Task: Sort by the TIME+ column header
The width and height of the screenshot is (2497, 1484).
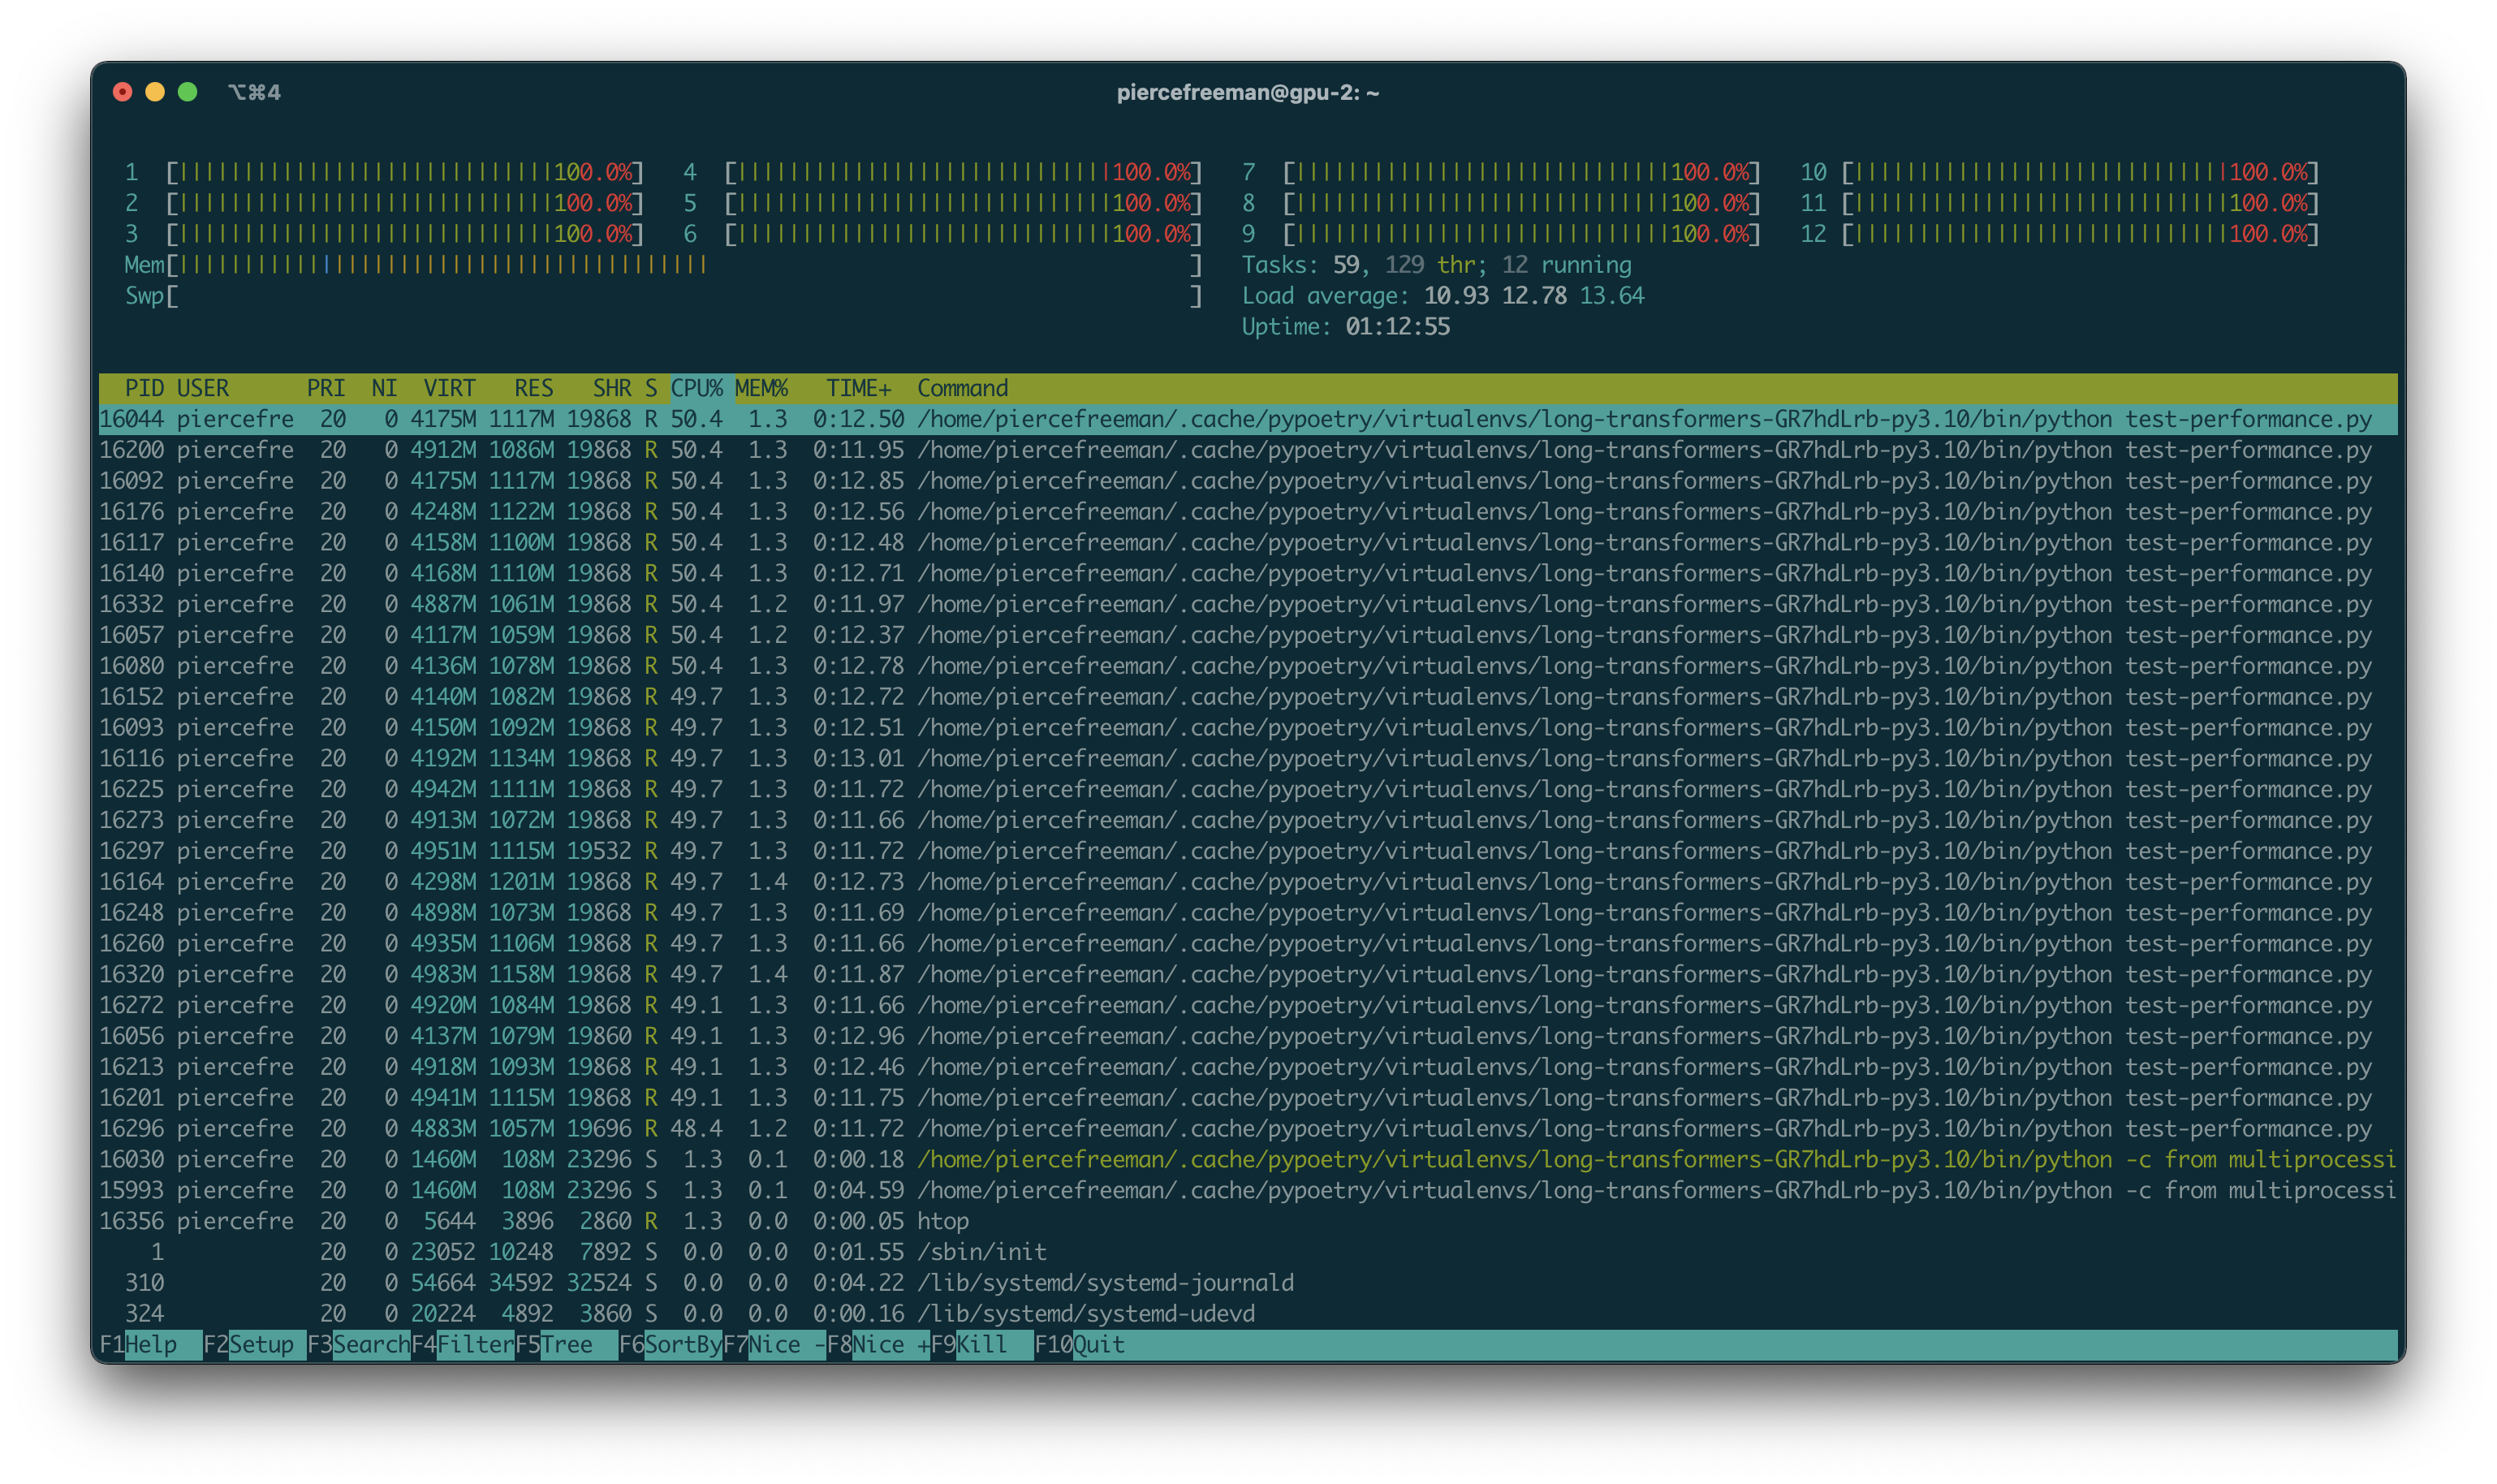Action: (x=859, y=389)
